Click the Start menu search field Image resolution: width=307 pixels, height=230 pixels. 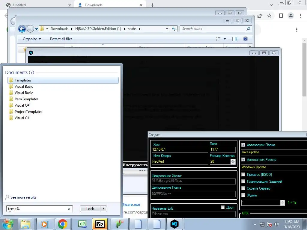pos(37,209)
